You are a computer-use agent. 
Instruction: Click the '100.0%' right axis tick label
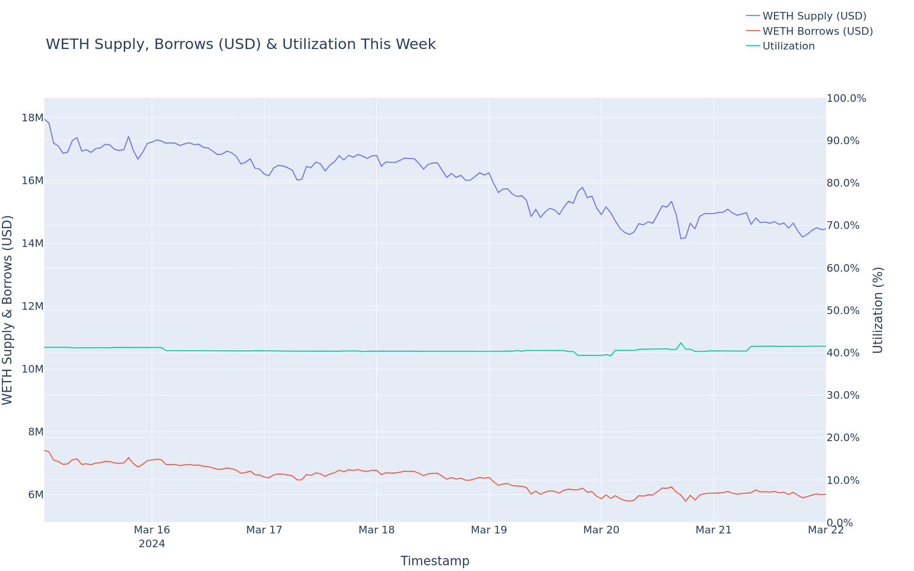(x=846, y=98)
